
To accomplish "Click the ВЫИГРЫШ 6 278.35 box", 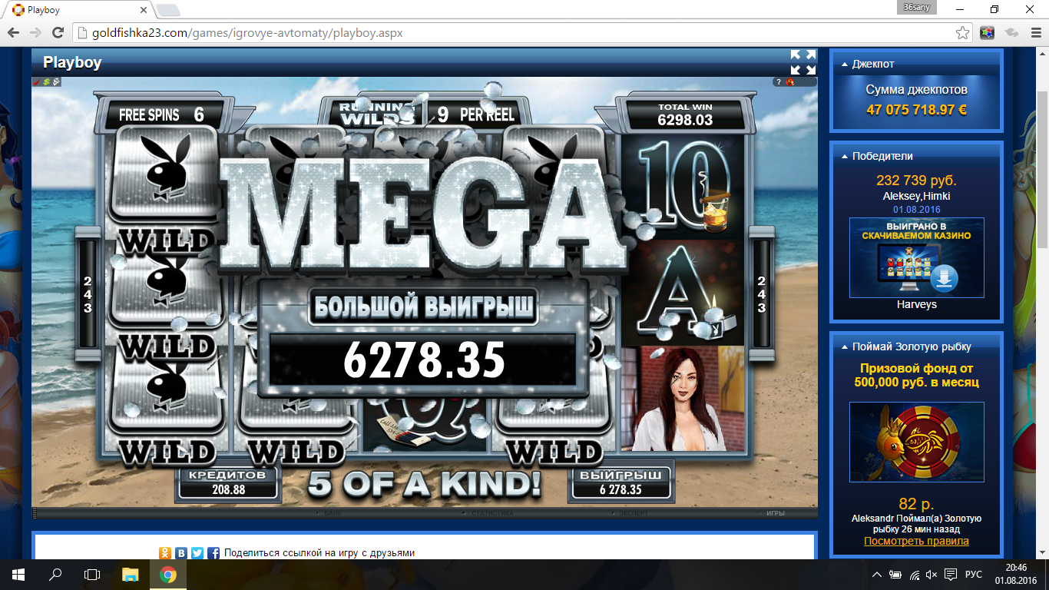I will [620, 482].
